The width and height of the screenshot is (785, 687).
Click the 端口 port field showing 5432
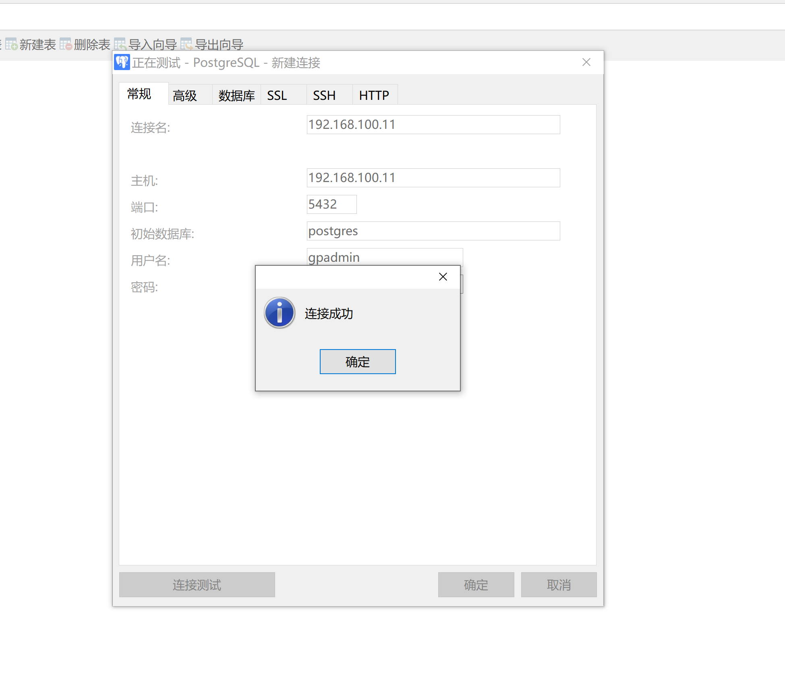coord(332,205)
